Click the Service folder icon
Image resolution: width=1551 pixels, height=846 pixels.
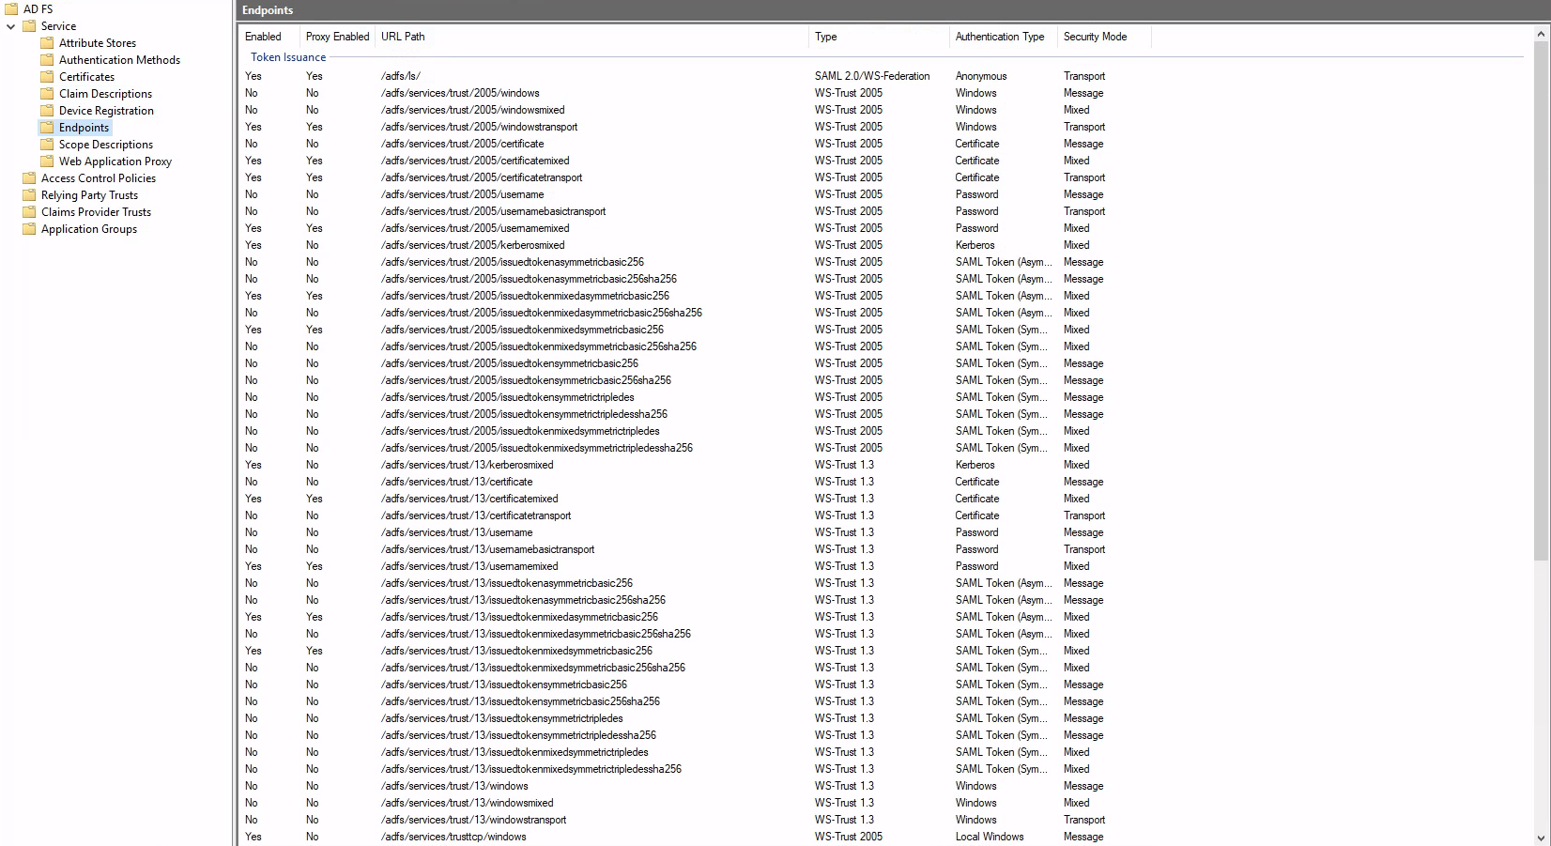point(29,25)
